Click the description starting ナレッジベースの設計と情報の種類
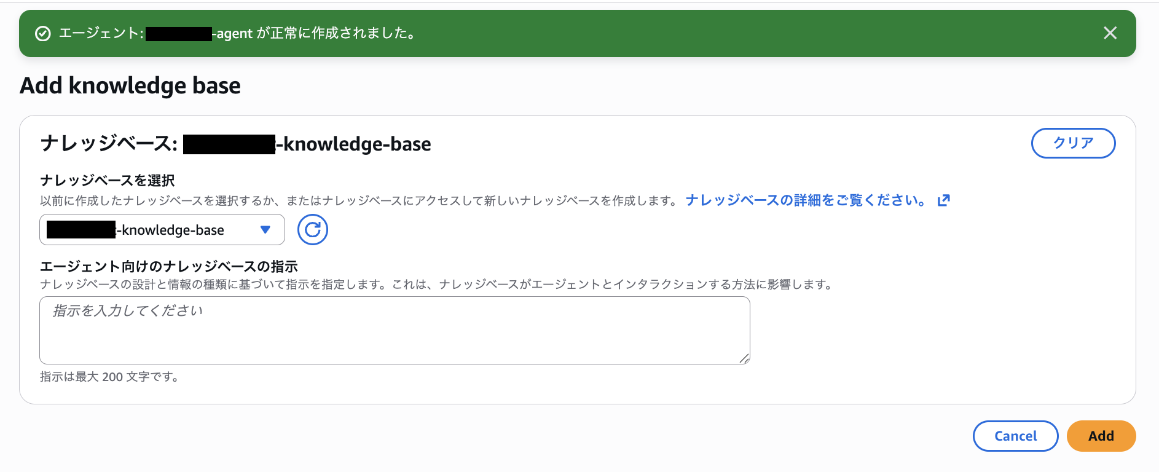This screenshot has width=1159, height=472. coord(438,285)
